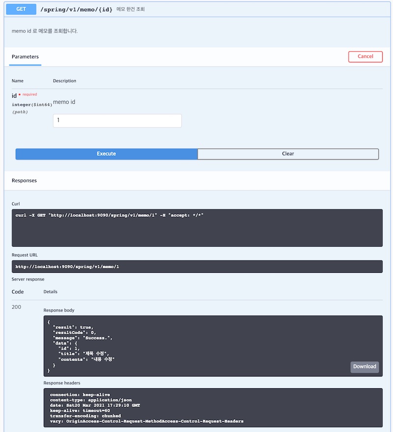Run the request with Execute
Screen dimensions: 393x432
(x=106, y=154)
